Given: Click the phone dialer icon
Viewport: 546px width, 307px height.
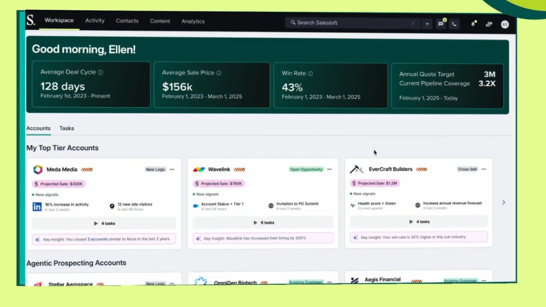Looking at the screenshot, I should (454, 24).
